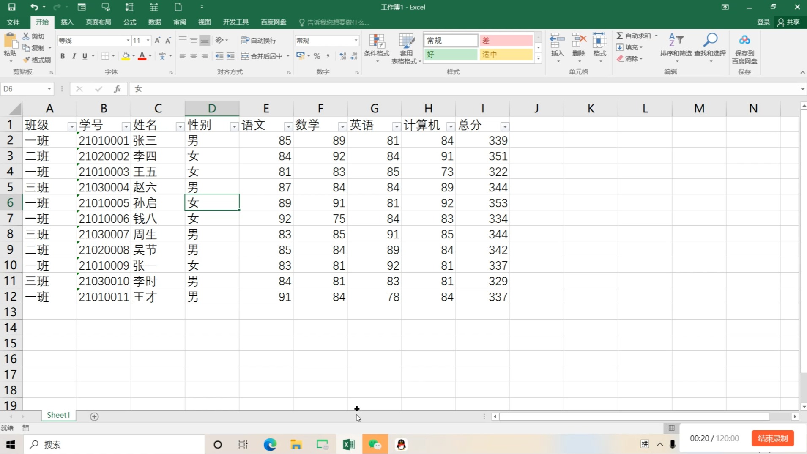Image resolution: width=807 pixels, height=454 pixels.
Task: Open Microsoft Edge from the taskbar
Action: click(x=270, y=444)
